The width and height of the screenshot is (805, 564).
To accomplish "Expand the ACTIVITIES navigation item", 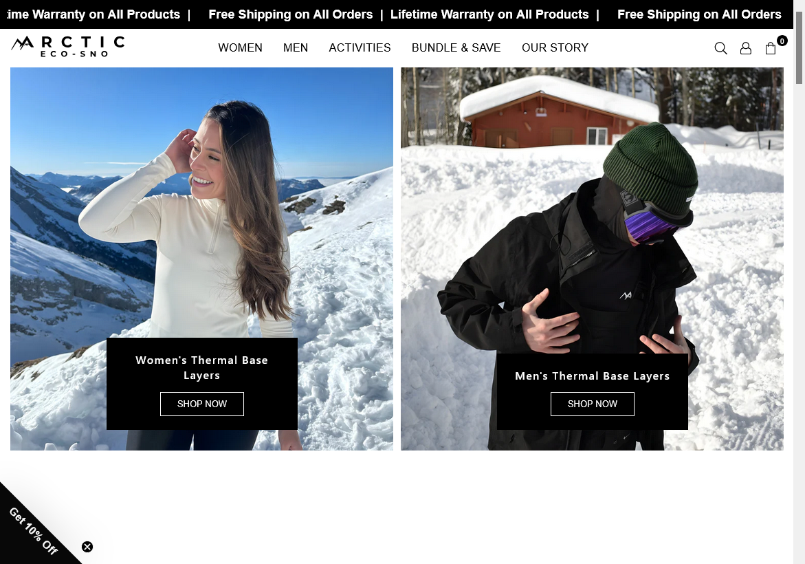I will coord(360,47).
